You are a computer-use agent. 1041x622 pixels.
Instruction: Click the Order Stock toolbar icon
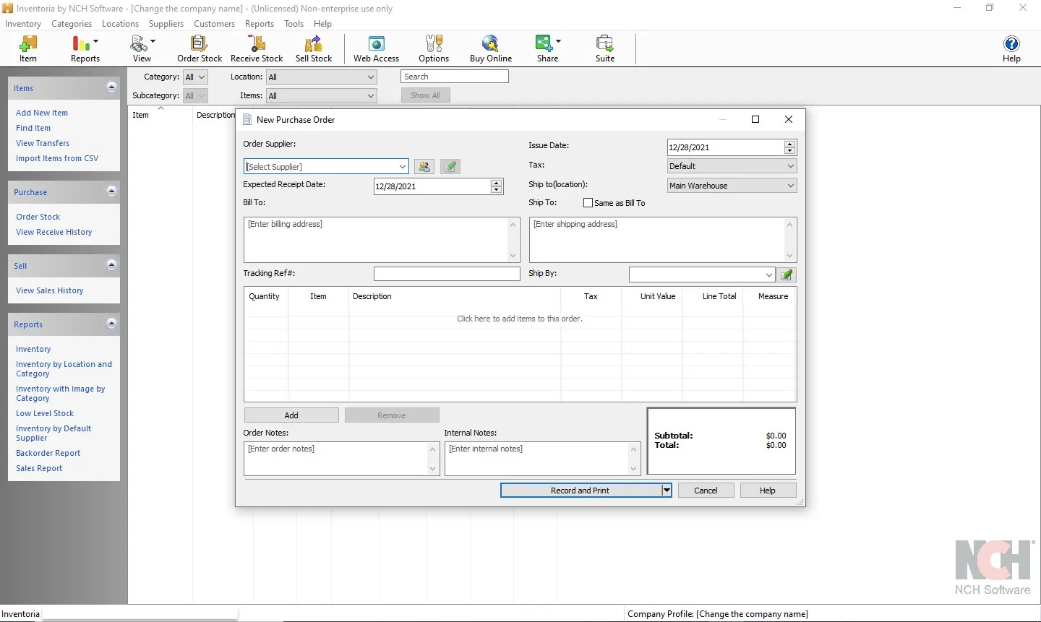tap(199, 48)
